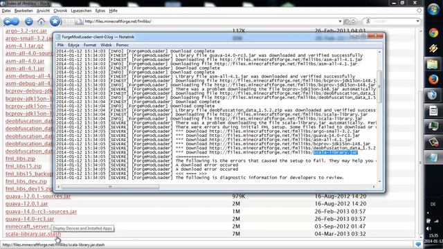
Task: Click the asm-all-4.1.jar link
Action: [x=25, y=68]
